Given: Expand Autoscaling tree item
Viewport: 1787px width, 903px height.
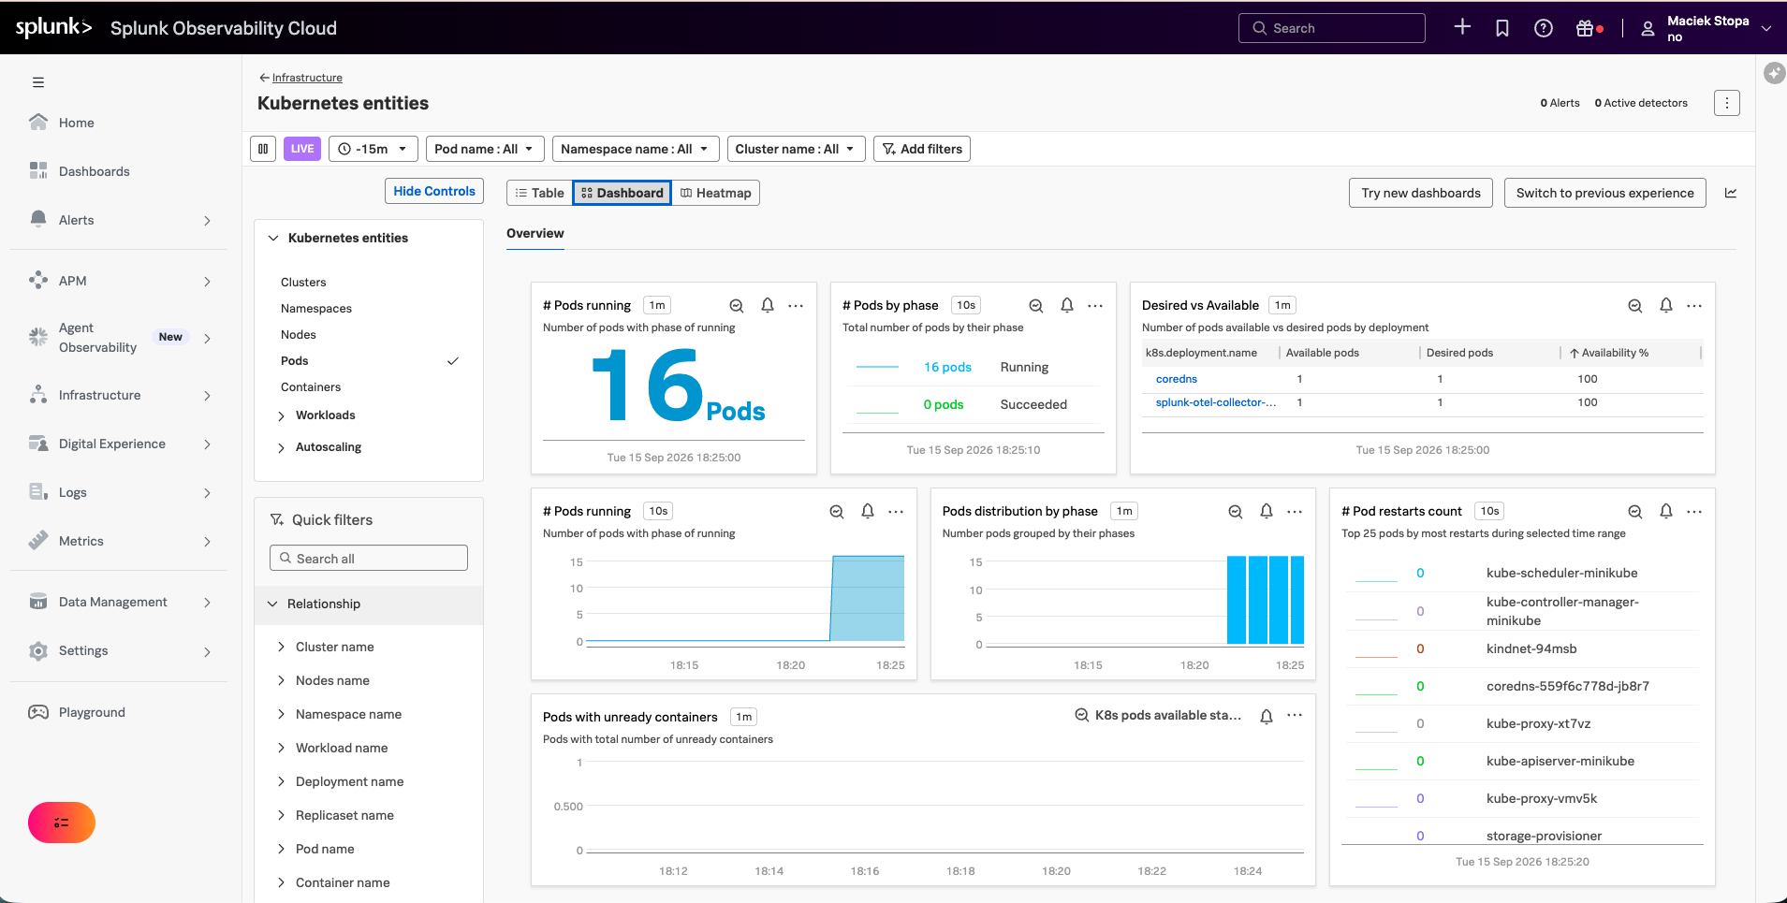Looking at the screenshot, I should coord(281,447).
